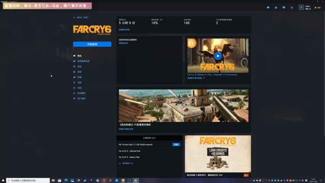Select the HD Texture Pack DLC row
Image resolution: width=325 pixels, height=183 pixels.
pos(149,145)
